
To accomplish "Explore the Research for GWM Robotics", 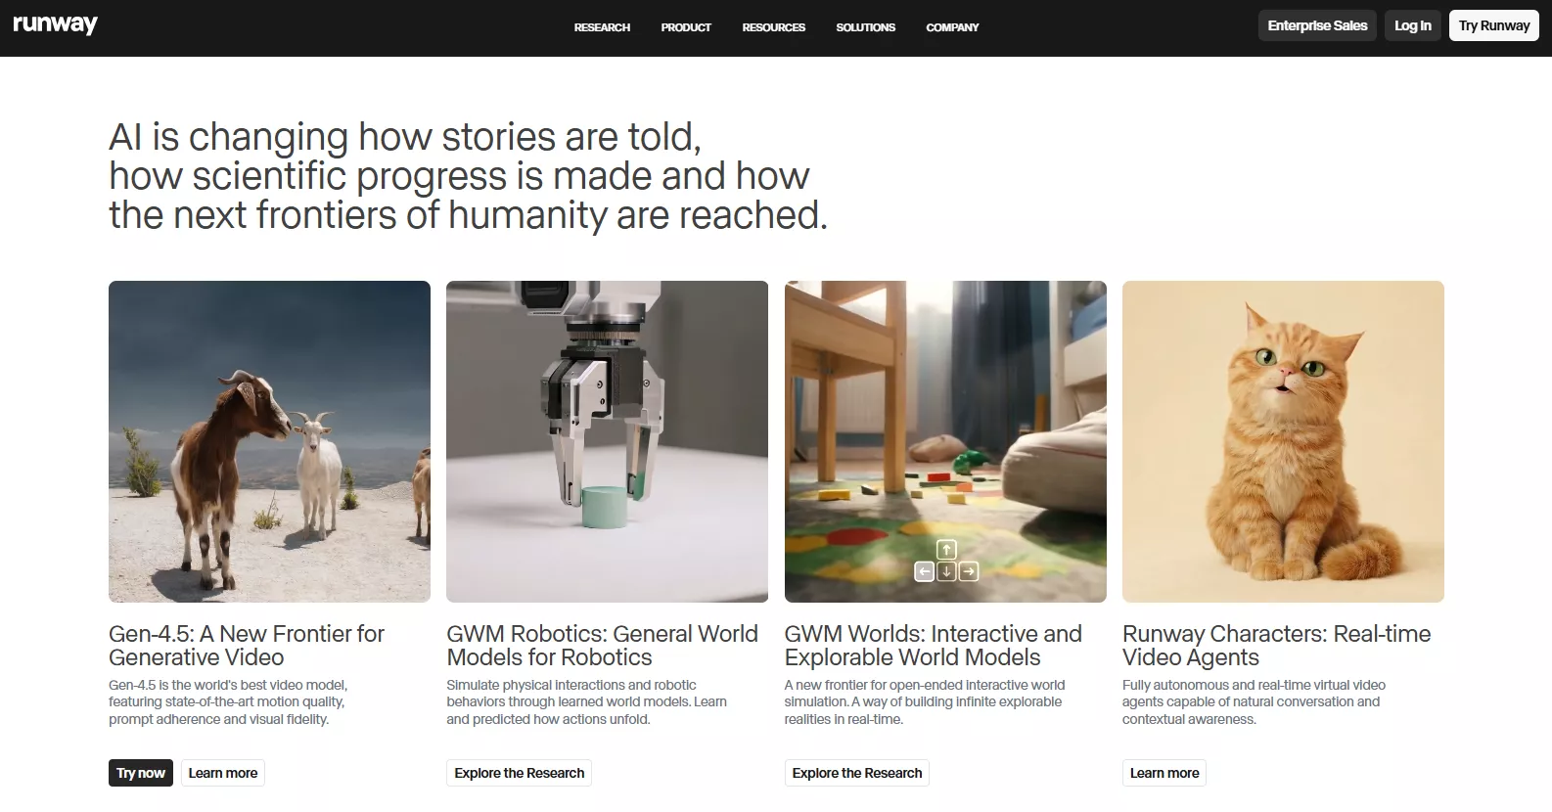I will (x=519, y=773).
